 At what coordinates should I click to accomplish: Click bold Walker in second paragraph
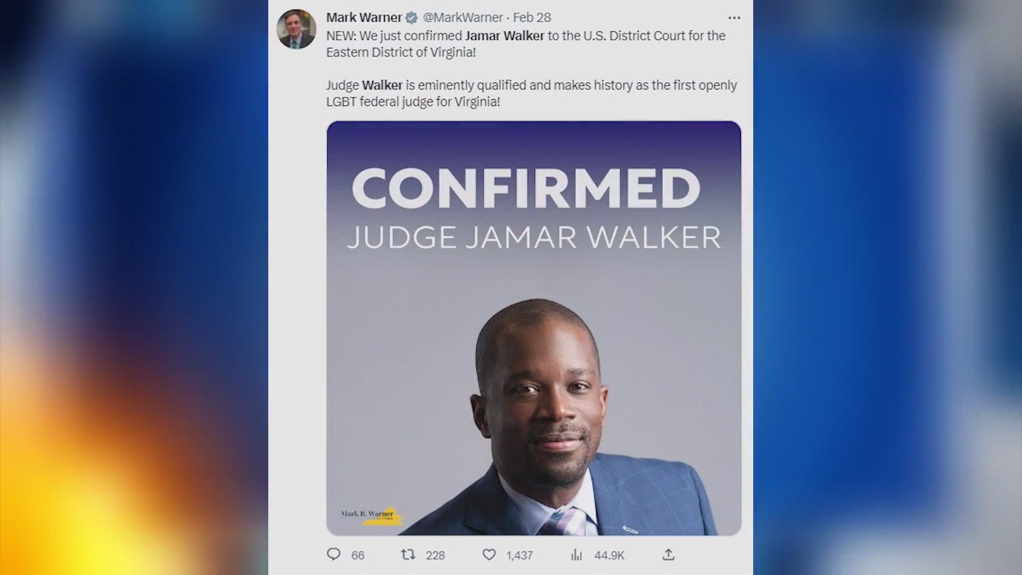[x=382, y=85]
